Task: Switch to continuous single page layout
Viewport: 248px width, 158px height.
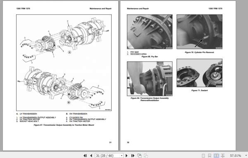Action: pos(210,156)
